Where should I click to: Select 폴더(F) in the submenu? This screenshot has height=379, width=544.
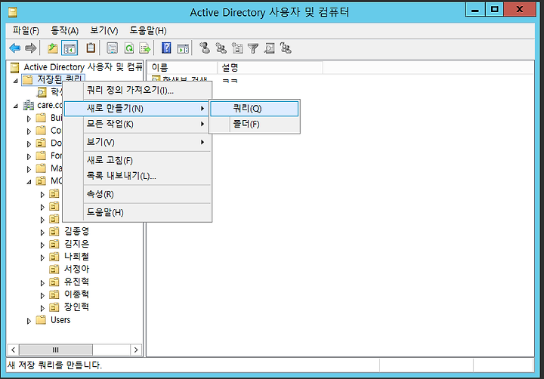255,124
